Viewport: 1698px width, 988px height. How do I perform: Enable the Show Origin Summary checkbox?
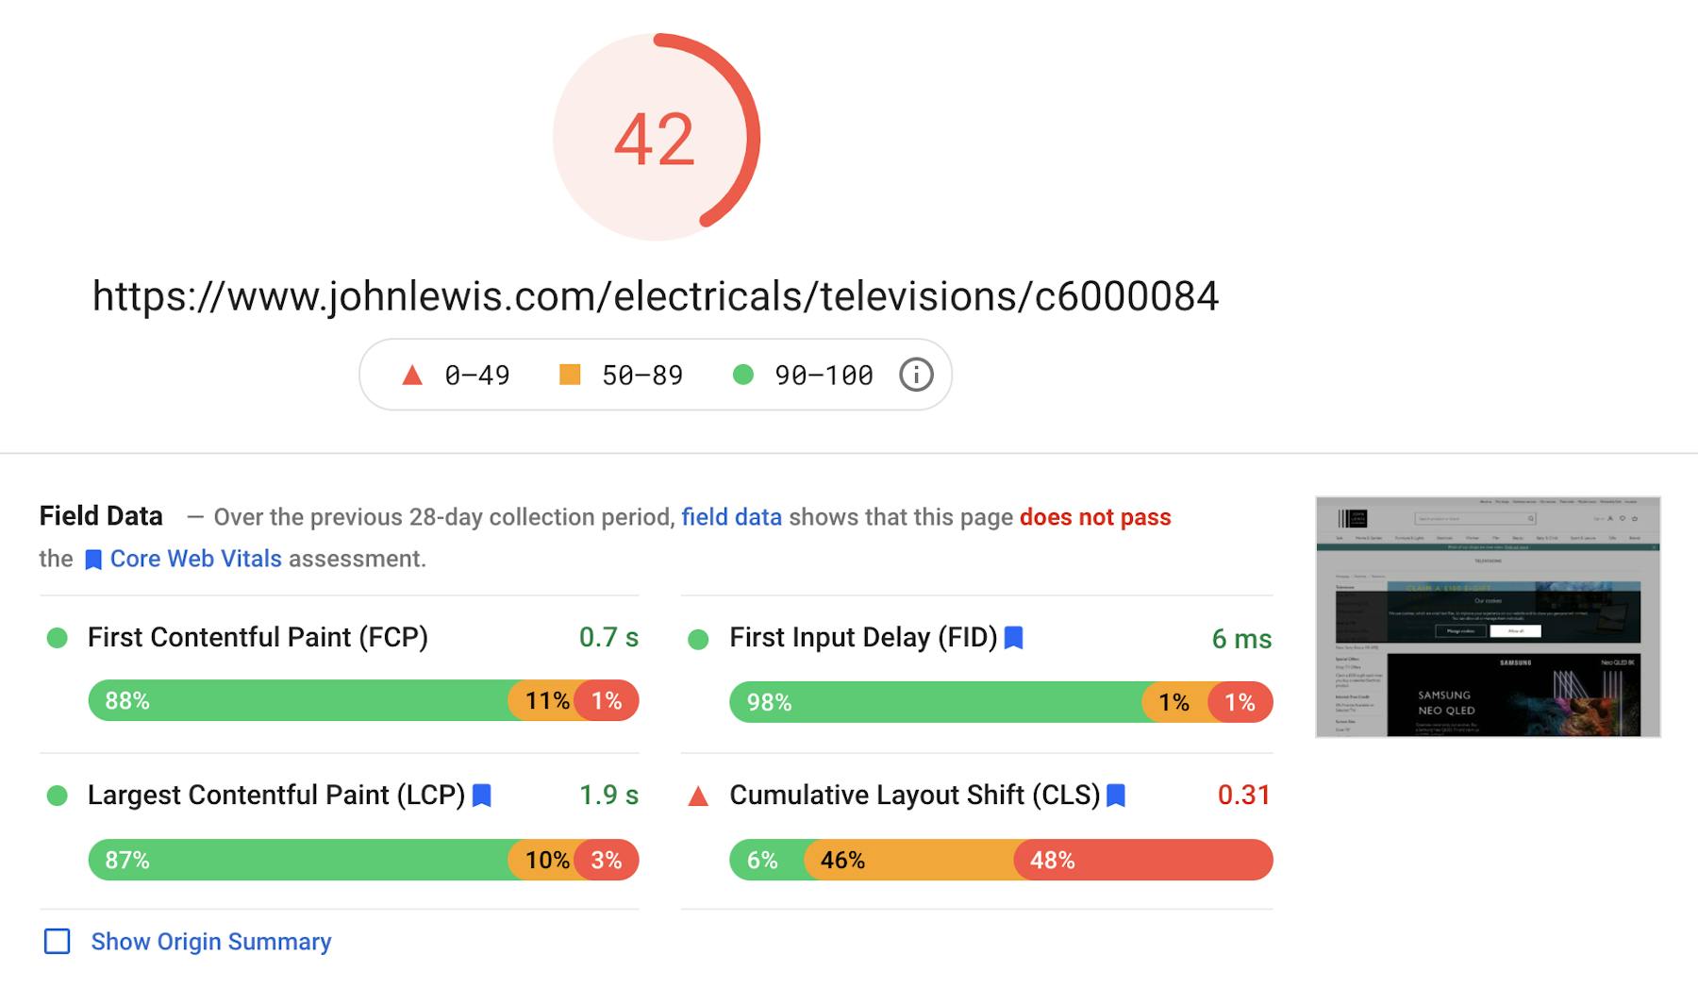click(x=58, y=941)
